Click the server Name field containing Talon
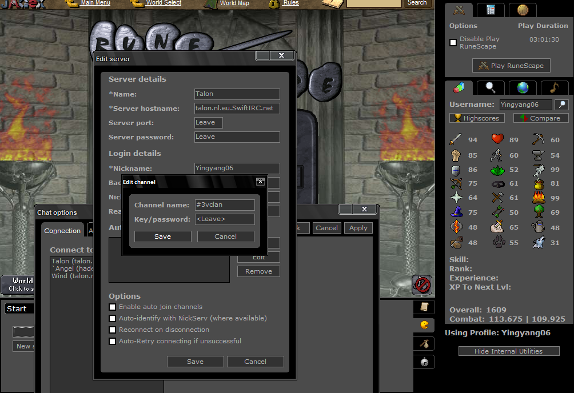 click(237, 94)
